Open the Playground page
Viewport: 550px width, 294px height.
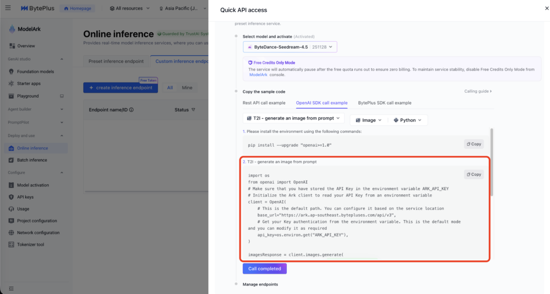point(28,96)
